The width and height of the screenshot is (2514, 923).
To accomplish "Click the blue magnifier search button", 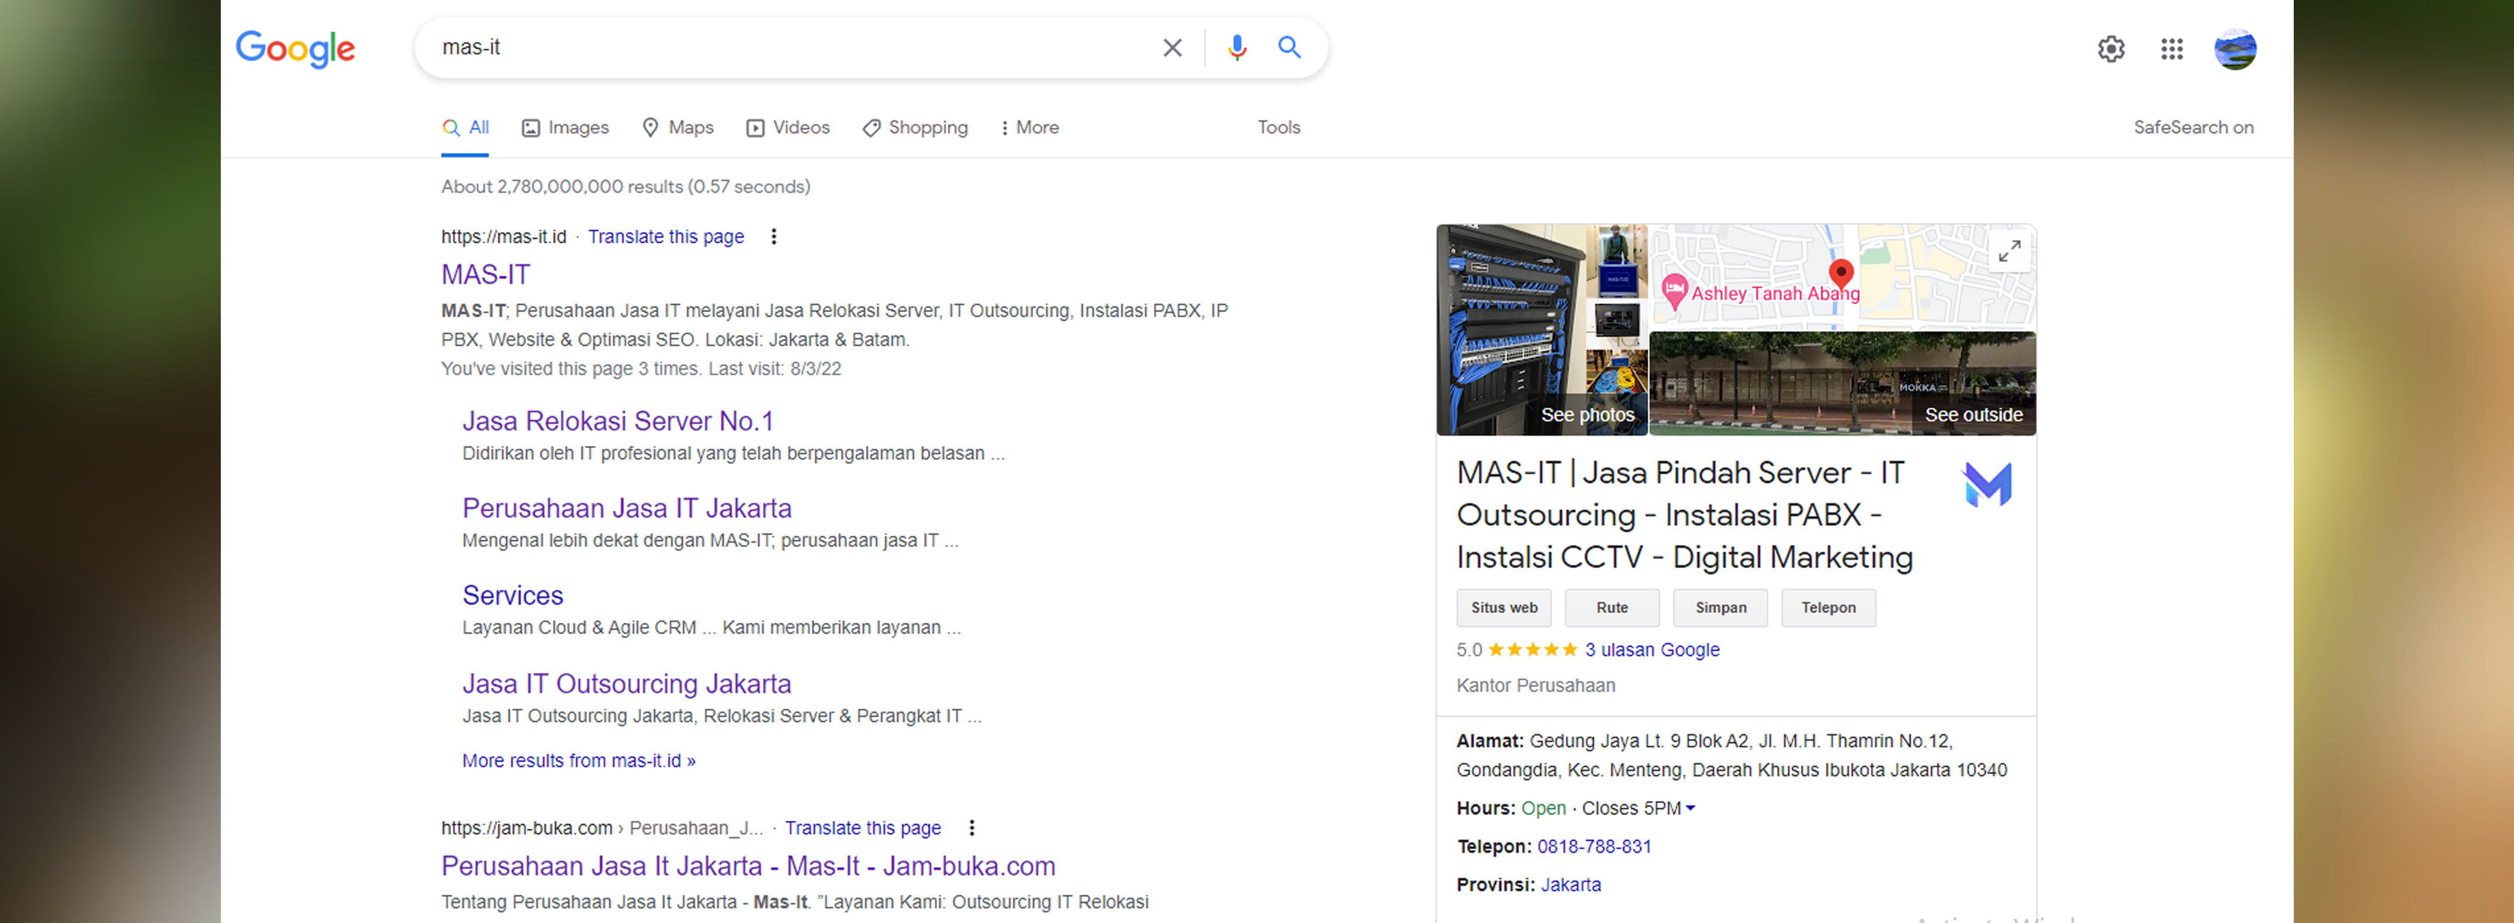I will [1289, 47].
